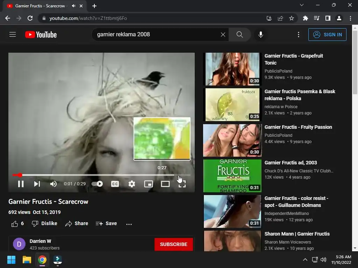Open the taskbar volume control
This screenshot has width=358, height=268.
(x=323, y=260)
